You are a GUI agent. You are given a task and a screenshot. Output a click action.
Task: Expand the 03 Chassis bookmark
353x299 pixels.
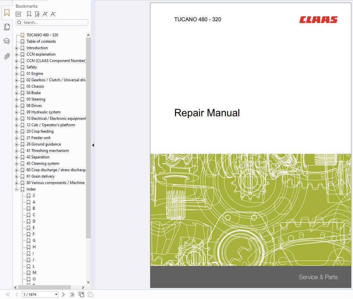coord(16,87)
